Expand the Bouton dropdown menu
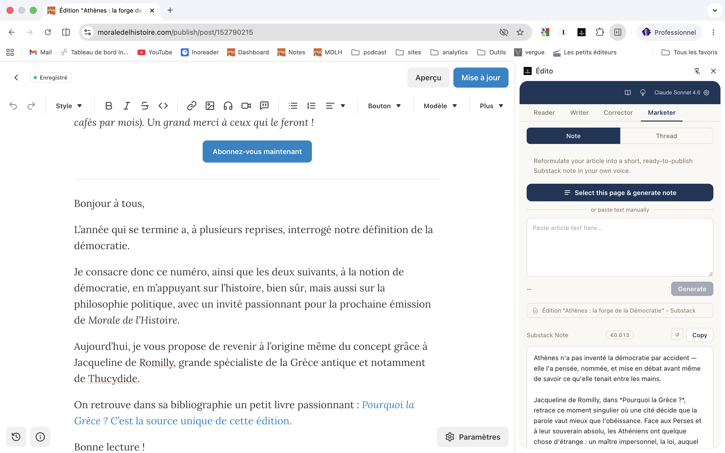The width and height of the screenshot is (725, 453). point(384,106)
